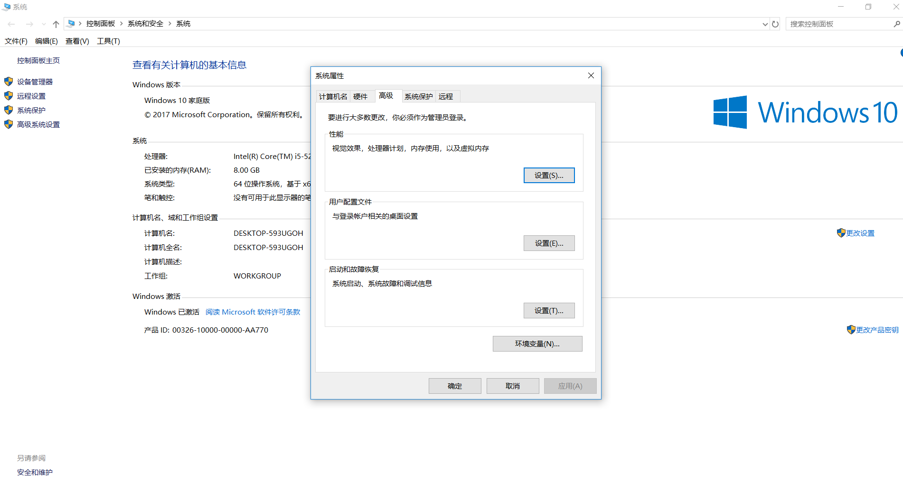
Task: Open the 编辑(E) menu
Action: pyautogui.click(x=47, y=41)
